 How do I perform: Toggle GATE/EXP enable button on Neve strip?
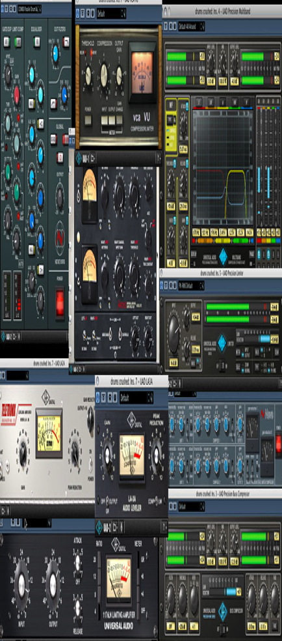[6, 41]
